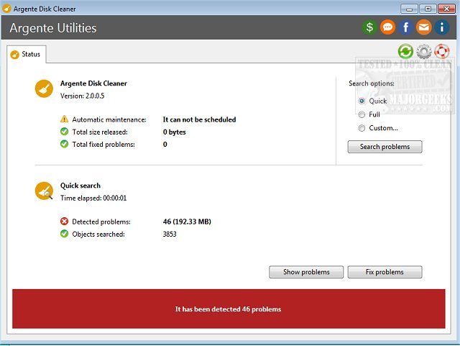This screenshot has width=460, height=346.
Task: Click the 'Quick search' heading text
Action: 80,186
